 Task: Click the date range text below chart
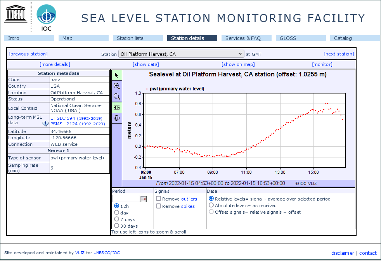pyautogui.click(x=220, y=183)
